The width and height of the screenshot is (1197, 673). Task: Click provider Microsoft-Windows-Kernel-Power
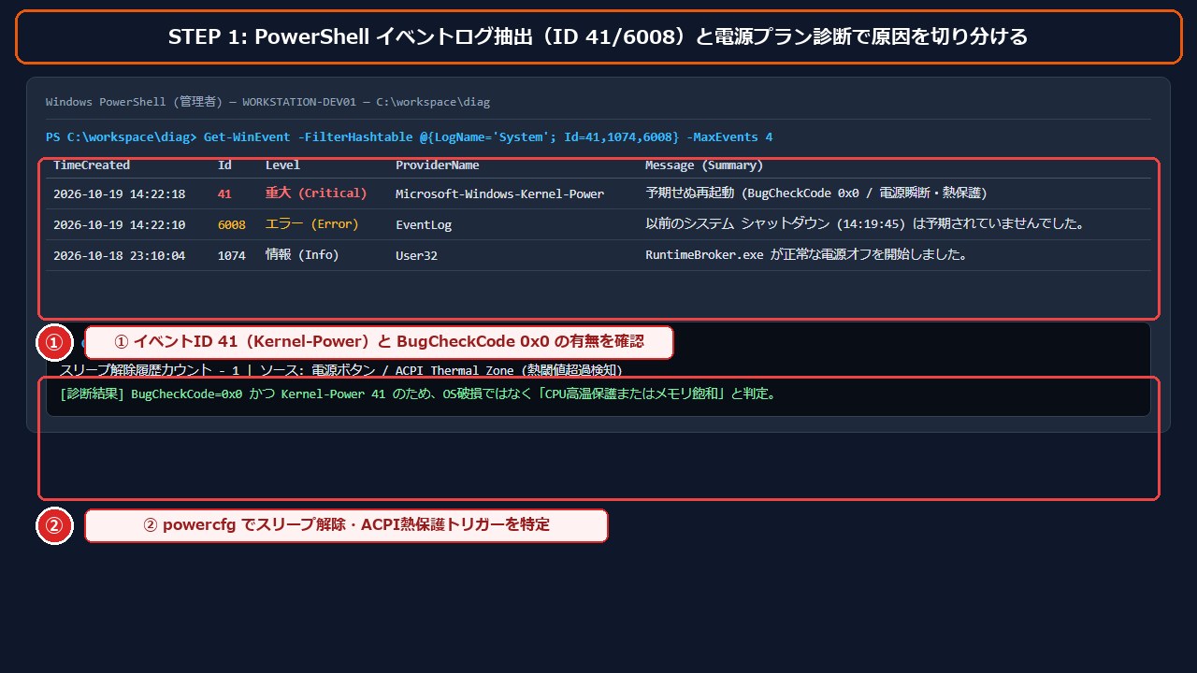(499, 193)
